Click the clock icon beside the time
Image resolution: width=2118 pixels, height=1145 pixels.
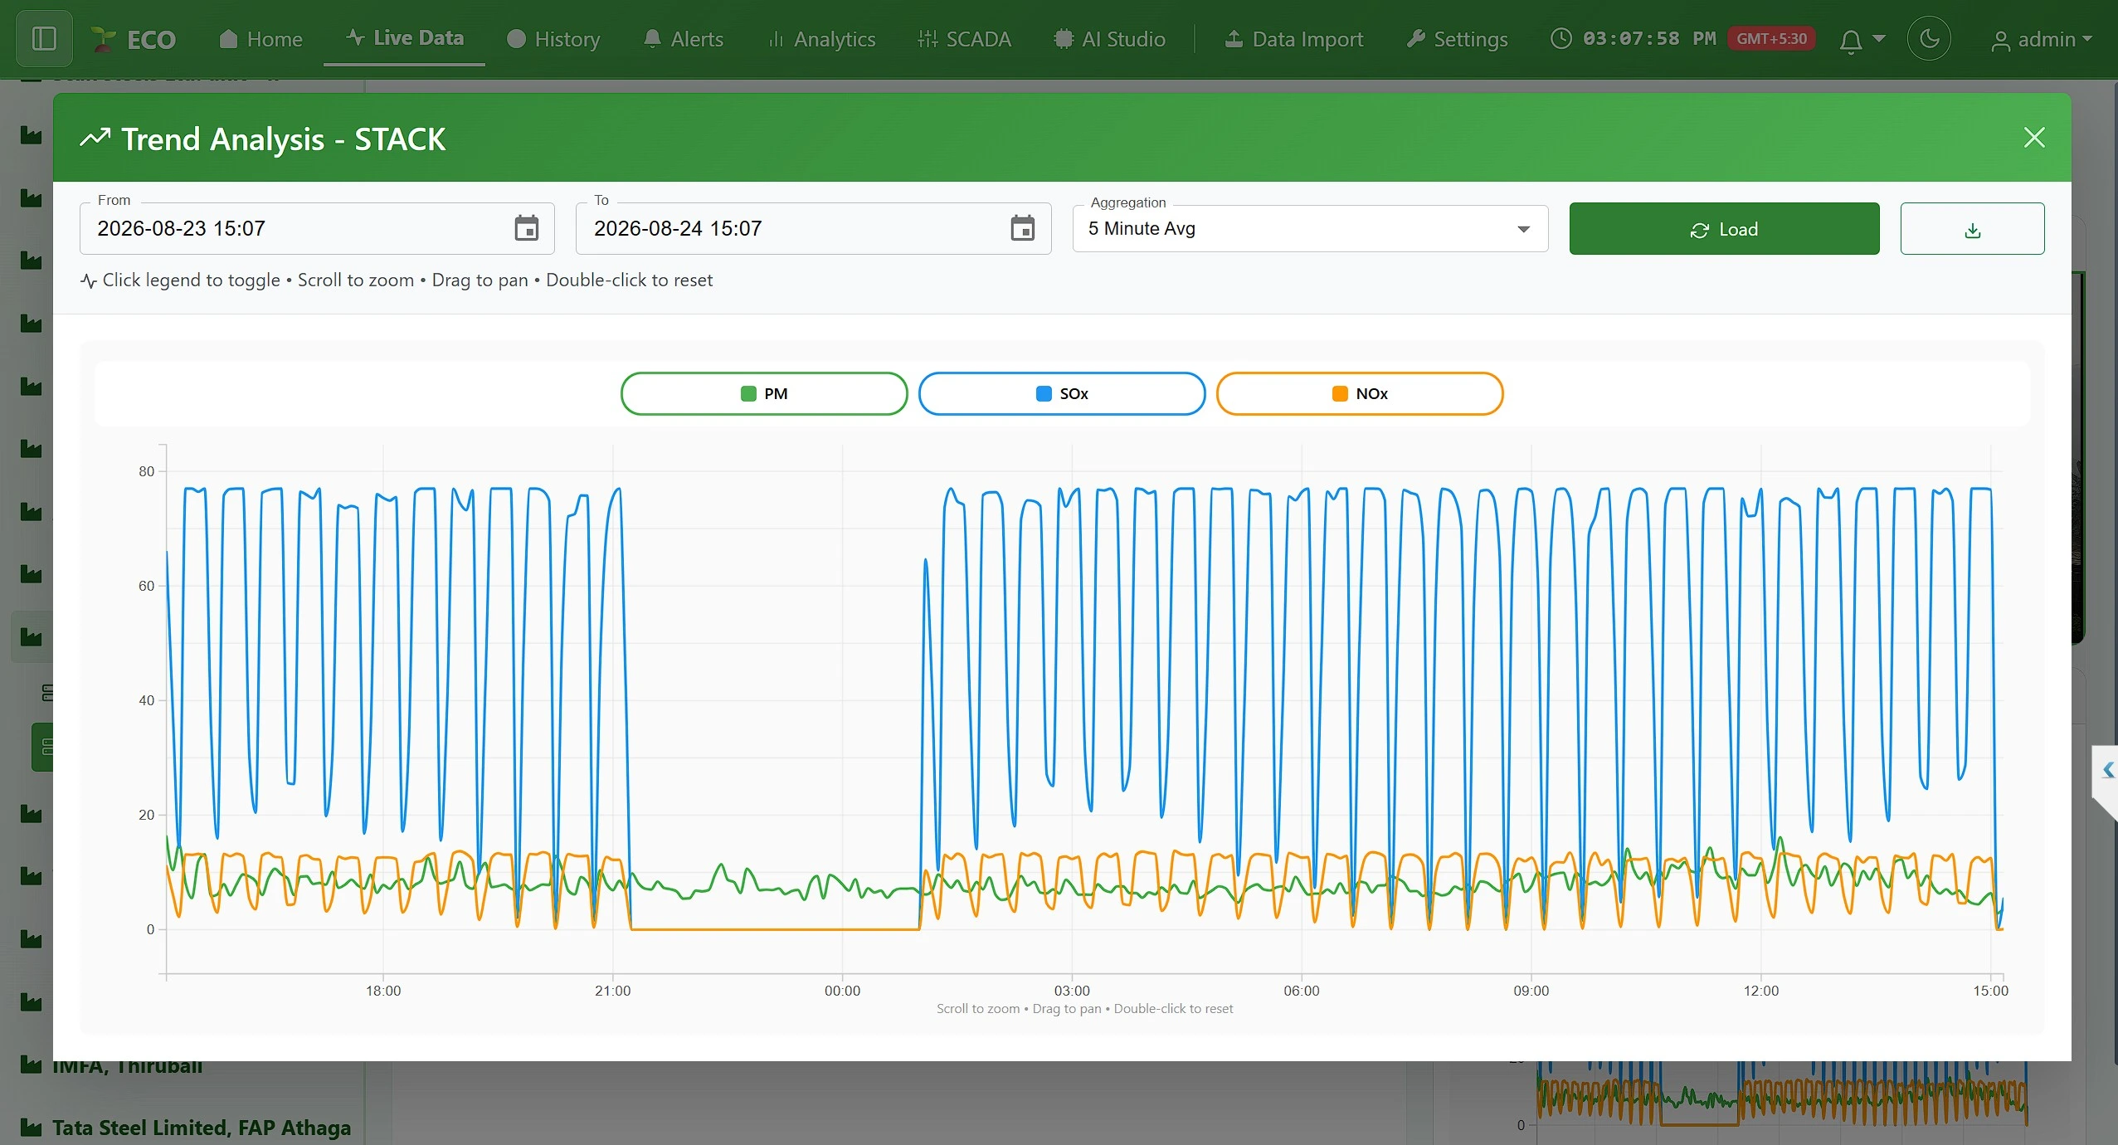[x=1561, y=39]
